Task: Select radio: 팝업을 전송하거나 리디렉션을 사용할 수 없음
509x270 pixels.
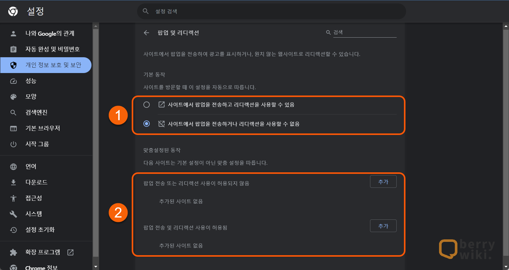Action: click(x=147, y=124)
